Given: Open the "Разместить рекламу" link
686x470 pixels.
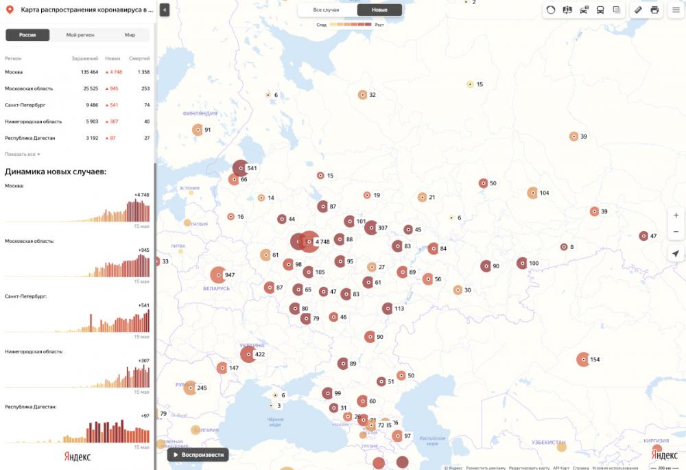Looking at the screenshot, I should pyautogui.click(x=485, y=468).
